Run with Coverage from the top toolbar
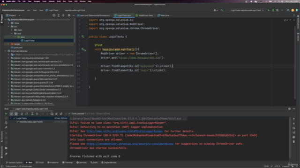This screenshot has height=168, width=300. click(277, 10)
